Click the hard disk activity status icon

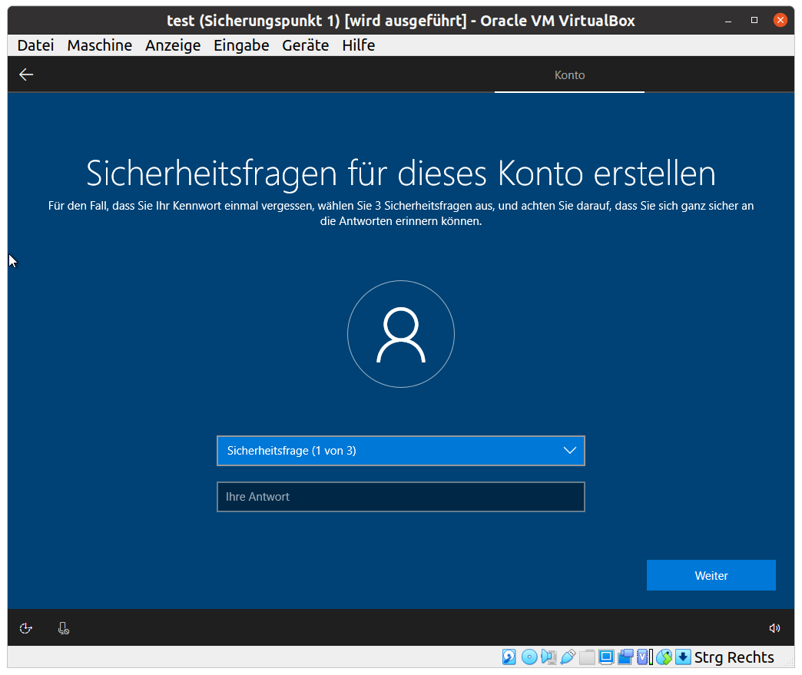click(x=509, y=657)
